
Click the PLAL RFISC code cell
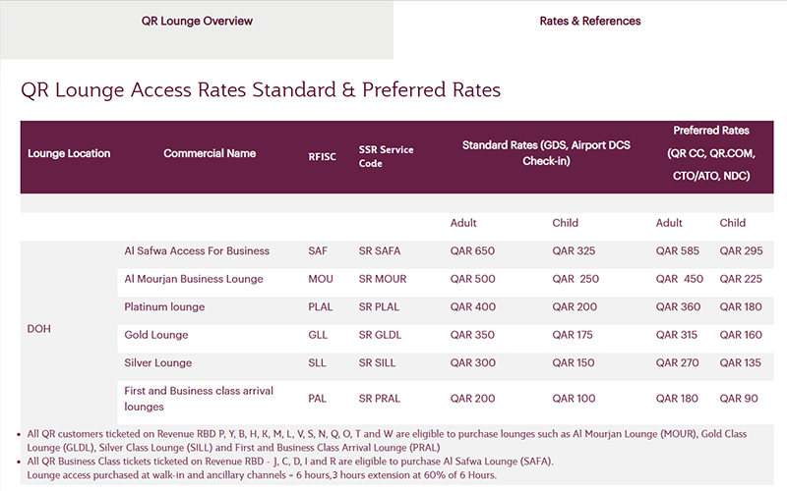pyautogui.click(x=320, y=307)
